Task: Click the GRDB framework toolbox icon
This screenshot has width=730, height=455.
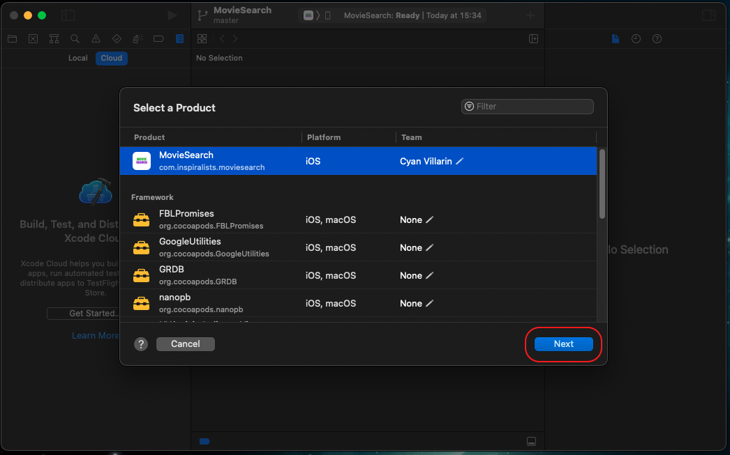Action: 142,276
